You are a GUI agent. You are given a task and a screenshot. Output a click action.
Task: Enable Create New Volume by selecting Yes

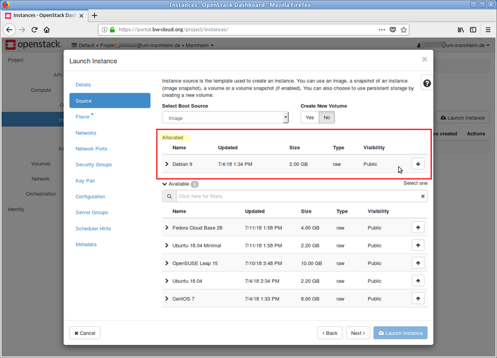[309, 117]
